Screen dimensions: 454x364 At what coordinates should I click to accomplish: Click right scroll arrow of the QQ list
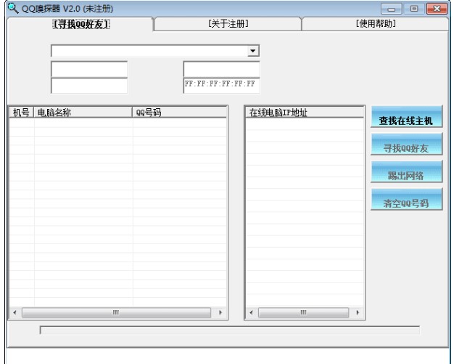220,312
